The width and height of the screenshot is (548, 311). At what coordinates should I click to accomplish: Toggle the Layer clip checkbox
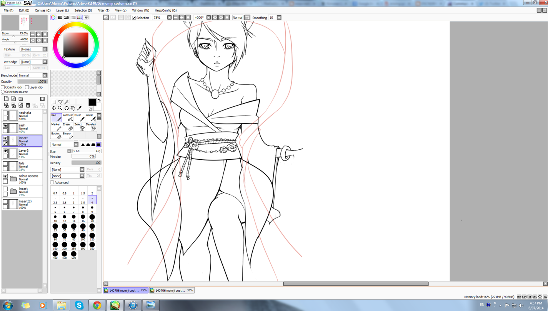pyautogui.click(x=27, y=87)
